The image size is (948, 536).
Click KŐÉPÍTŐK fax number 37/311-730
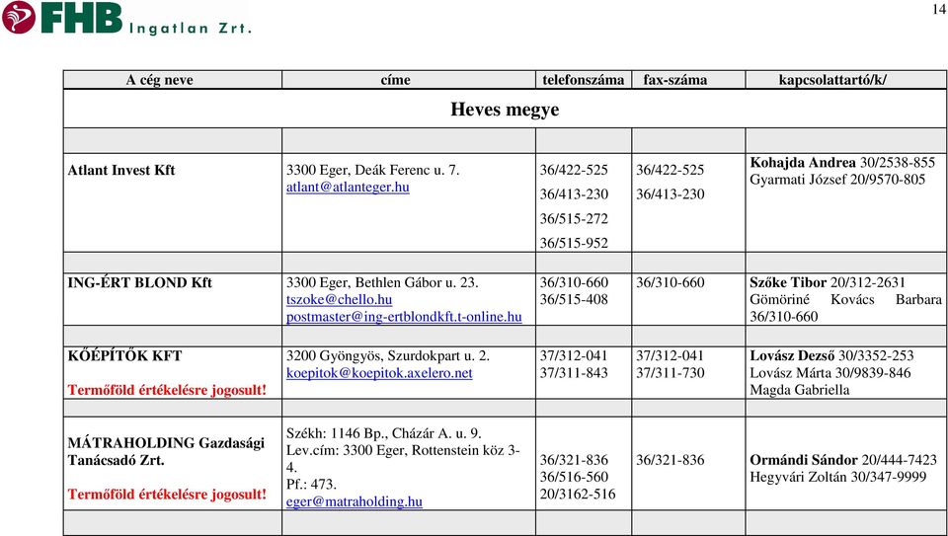point(670,373)
